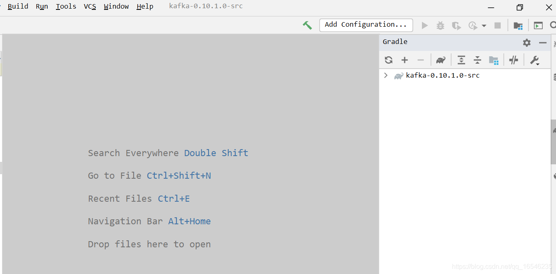
Task: Hide the Gradle tool window
Action: [x=543, y=42]
